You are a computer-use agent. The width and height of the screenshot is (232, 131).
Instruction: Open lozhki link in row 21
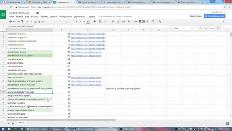86,85
